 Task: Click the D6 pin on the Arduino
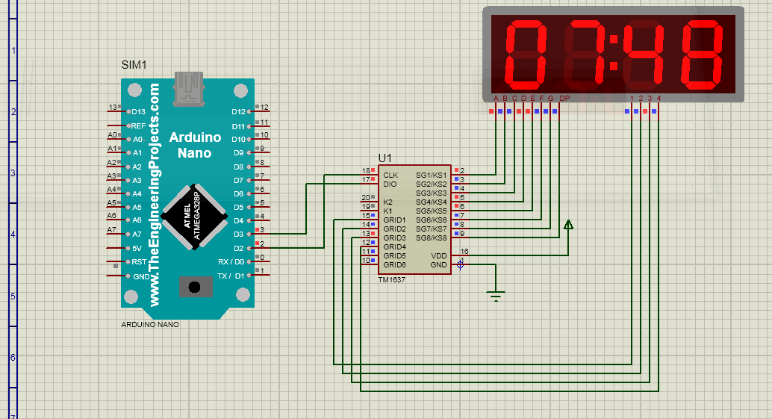pos(239,194)
